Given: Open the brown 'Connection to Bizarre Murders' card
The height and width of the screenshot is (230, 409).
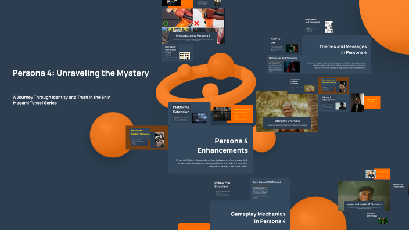Looking at the screenshot, I should (x=333, y=85).
